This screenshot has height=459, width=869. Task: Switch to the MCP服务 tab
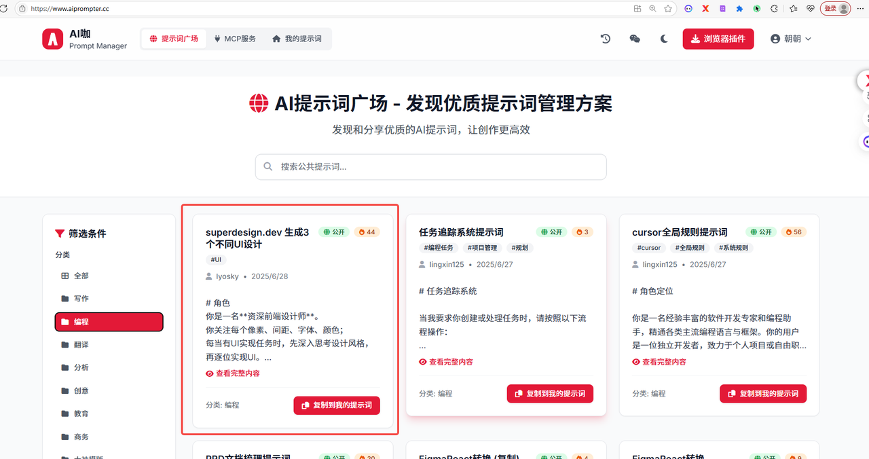235,39
